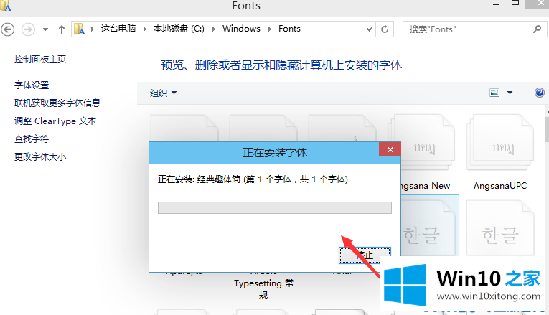The height and width of the screenshot is (315, 549).
Task: Open the address bar history dropdown
Action: click(369, 29)
